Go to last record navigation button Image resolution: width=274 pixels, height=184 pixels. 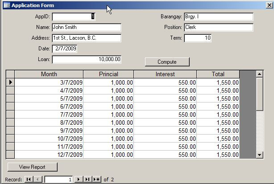[x=87, y=180]
